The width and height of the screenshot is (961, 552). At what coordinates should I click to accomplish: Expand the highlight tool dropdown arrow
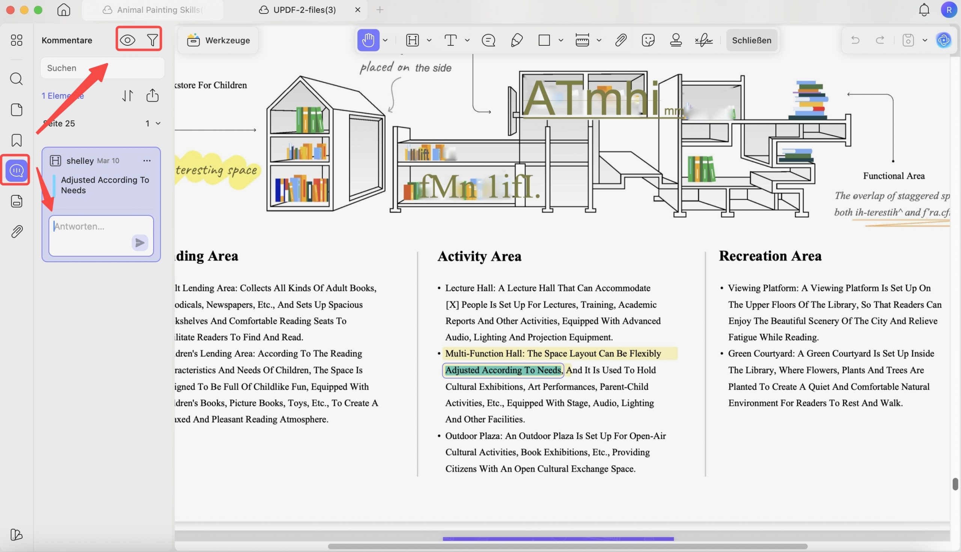[x=429, y=40]
